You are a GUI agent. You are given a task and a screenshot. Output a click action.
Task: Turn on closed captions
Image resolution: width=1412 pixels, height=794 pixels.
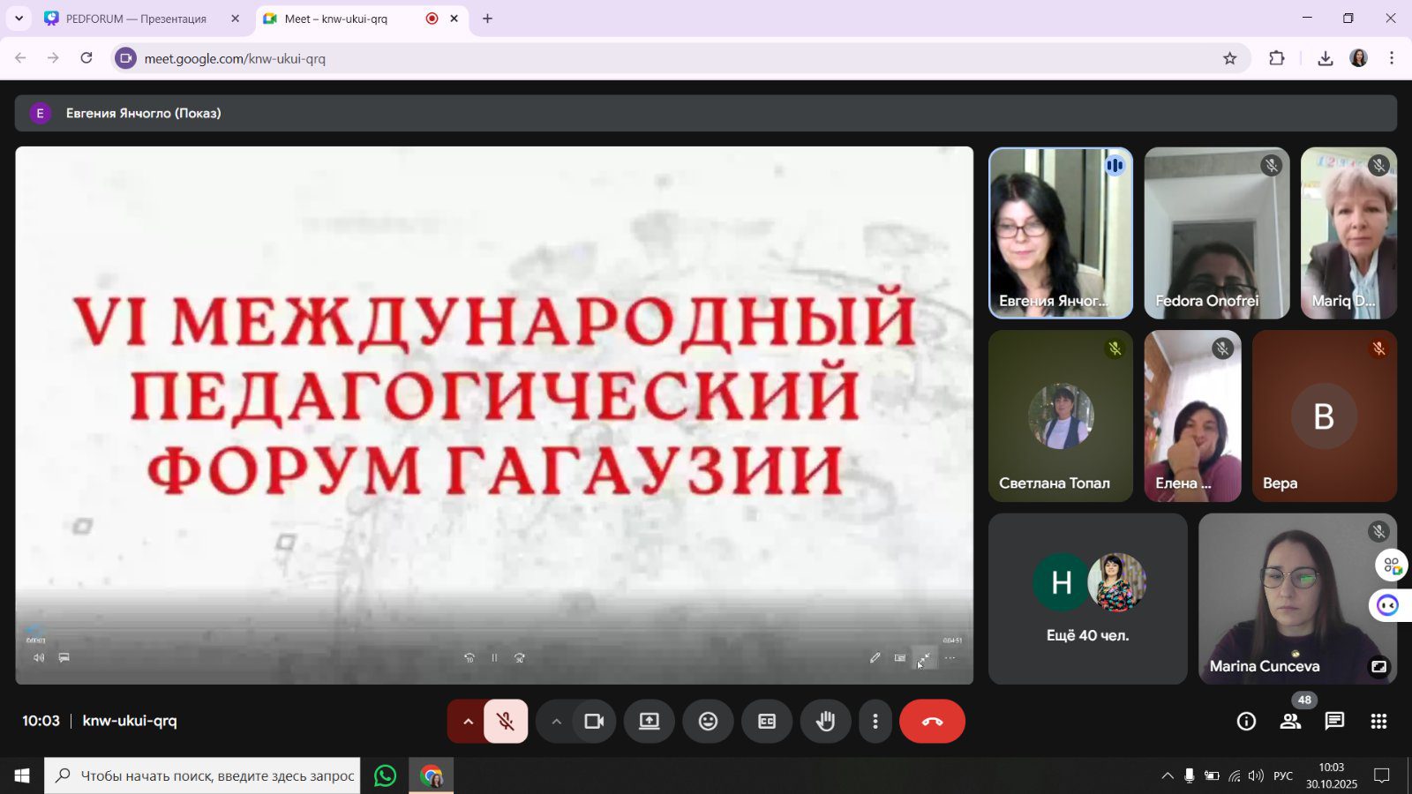tap(767, 721)
